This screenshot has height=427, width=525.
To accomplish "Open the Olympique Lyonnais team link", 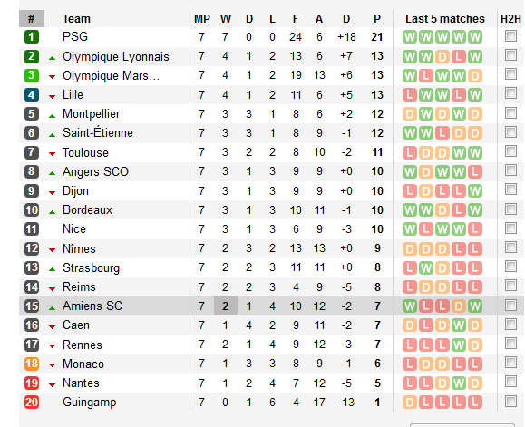I will 116,56.
